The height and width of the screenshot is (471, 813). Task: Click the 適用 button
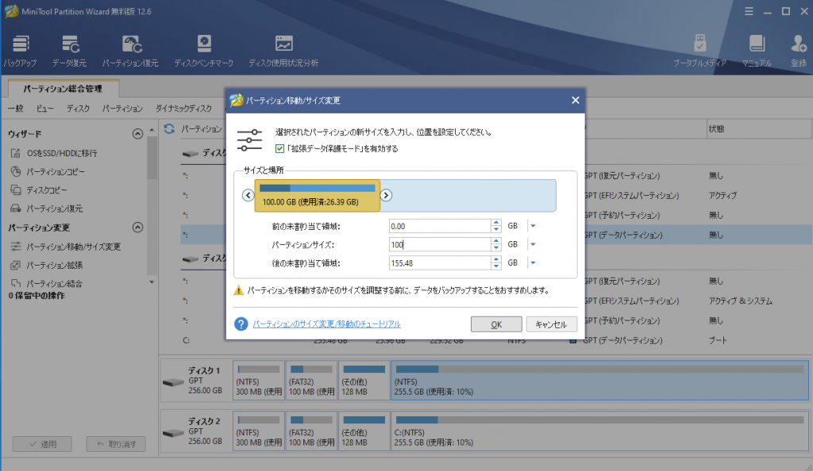43,444
